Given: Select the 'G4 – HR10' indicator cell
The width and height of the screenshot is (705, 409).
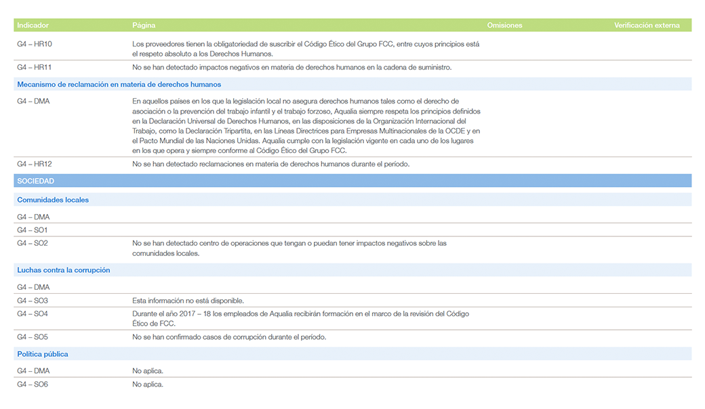Looking at the screenshot, I should coord(35,44).
